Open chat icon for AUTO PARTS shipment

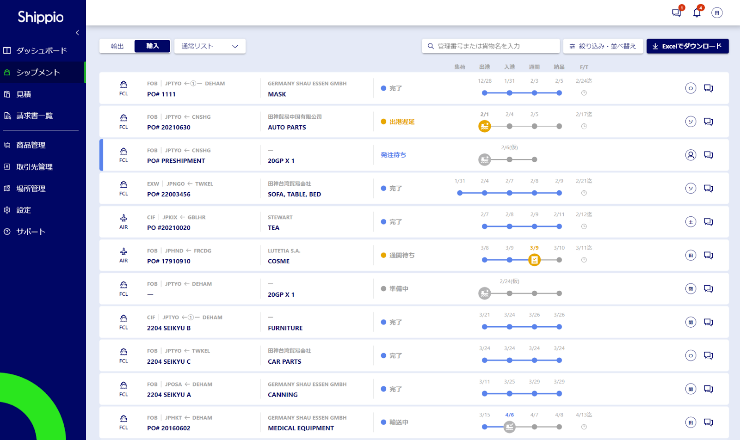[x=708, y=122]
